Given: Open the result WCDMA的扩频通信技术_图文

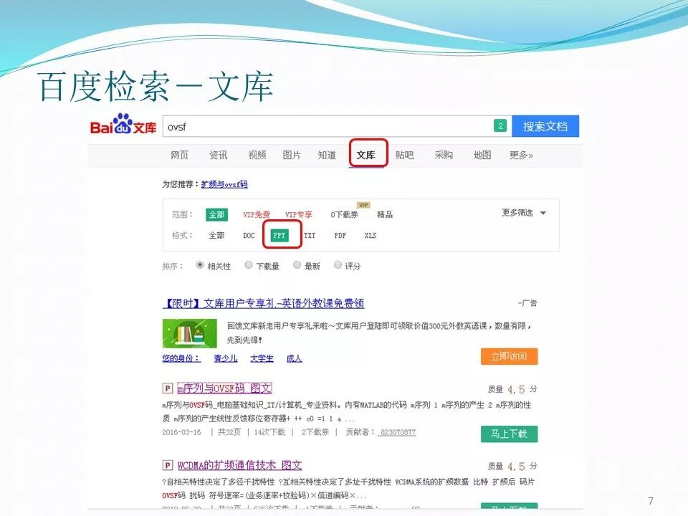Looking at the screenshot, I should (239, 465).
